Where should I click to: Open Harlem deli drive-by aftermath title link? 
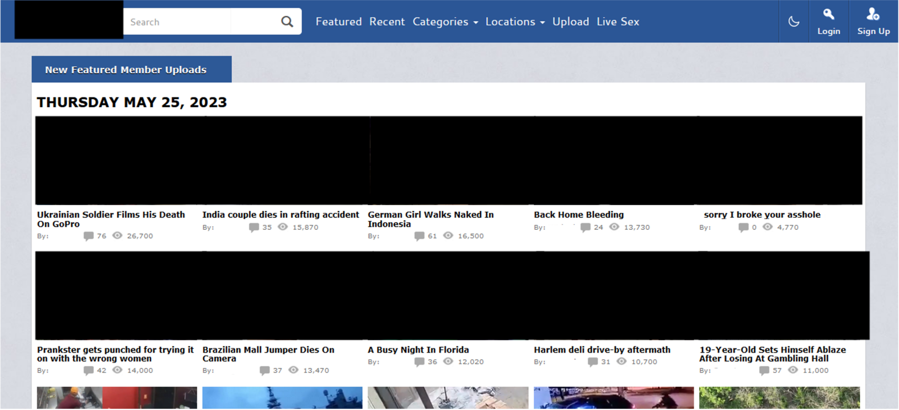click(x=602, y=350)
